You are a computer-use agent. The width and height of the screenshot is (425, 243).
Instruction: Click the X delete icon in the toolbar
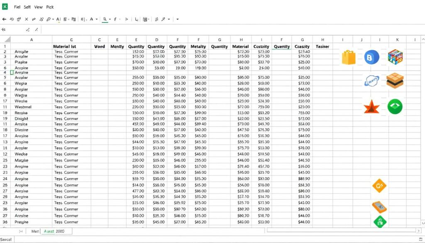pyautogui.click(x=26, y=19)
